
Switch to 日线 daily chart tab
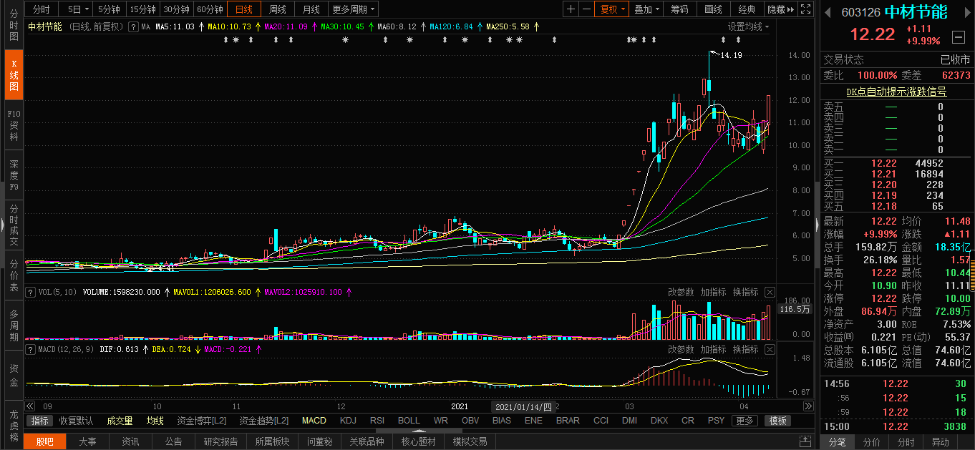pos(244,9)
